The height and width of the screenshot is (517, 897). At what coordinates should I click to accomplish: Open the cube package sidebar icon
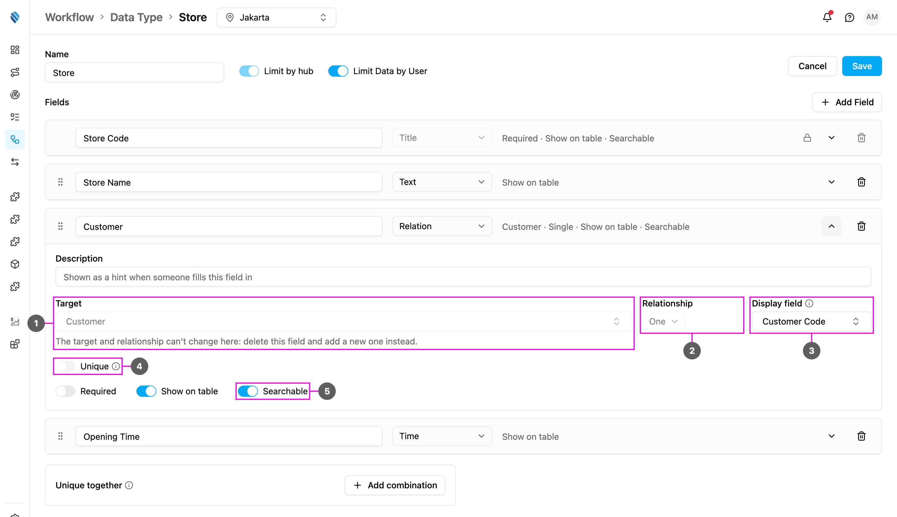(15, 264)
